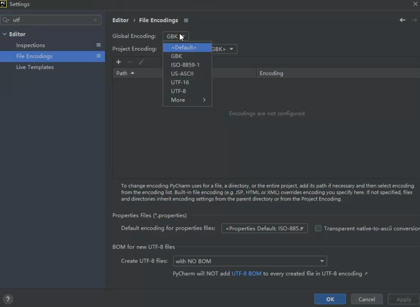Image resolution: width=420 pixels, height=307 pixels.
Task: Open the Create UTF-8 files dropdown
Action: [x=250, y=261]
